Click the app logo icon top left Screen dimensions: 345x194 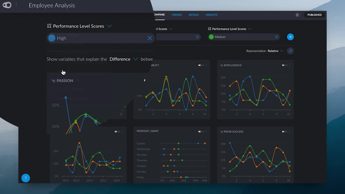7,5
